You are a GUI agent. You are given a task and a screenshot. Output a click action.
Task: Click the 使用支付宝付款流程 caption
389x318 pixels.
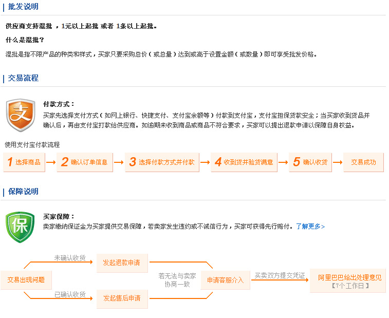(32, 144)
